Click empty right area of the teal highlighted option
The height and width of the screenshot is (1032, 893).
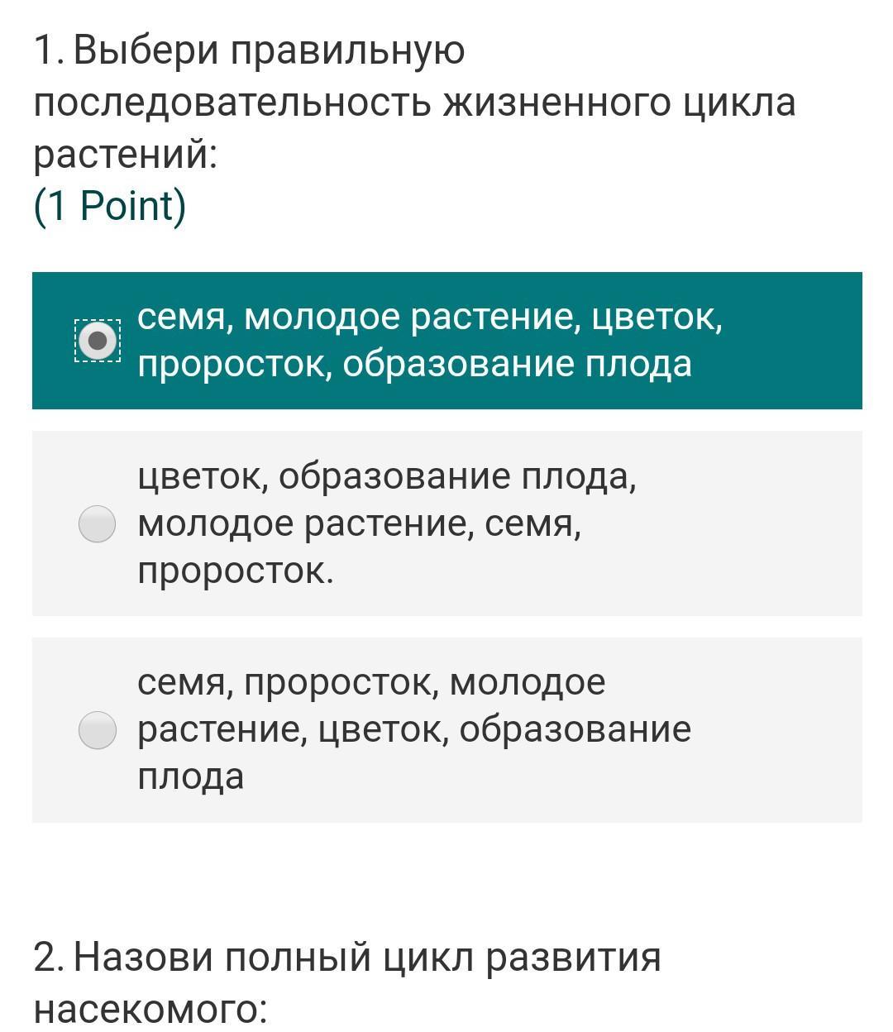point(794,341)
